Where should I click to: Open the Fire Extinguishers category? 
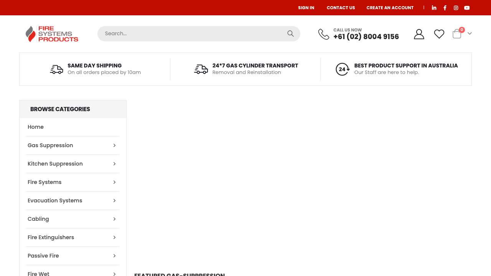(51, 237)
